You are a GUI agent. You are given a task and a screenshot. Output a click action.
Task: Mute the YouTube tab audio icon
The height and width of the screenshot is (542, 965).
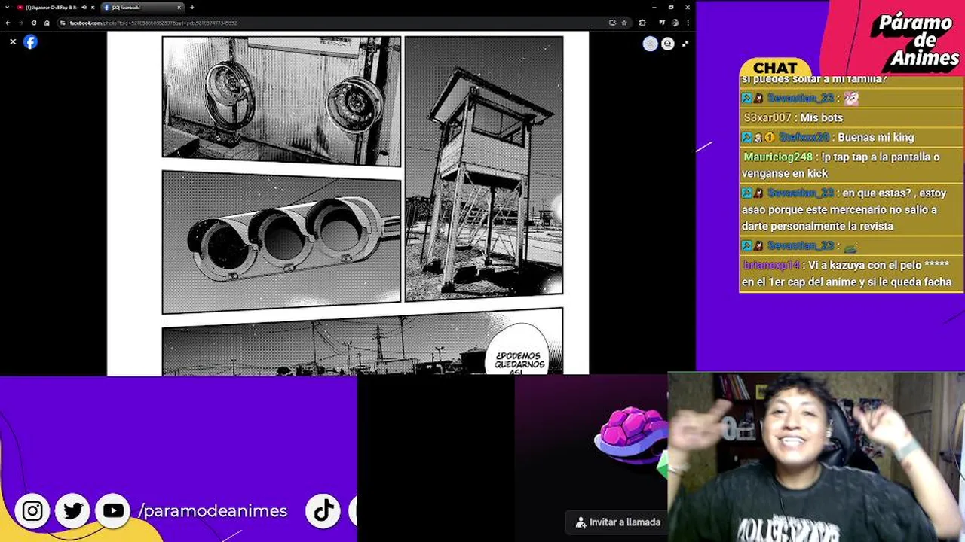(x=83, y=8)
